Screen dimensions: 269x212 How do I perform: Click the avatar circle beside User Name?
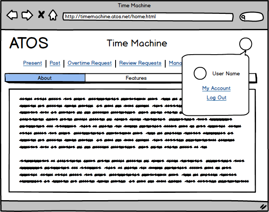pos(200,73)
